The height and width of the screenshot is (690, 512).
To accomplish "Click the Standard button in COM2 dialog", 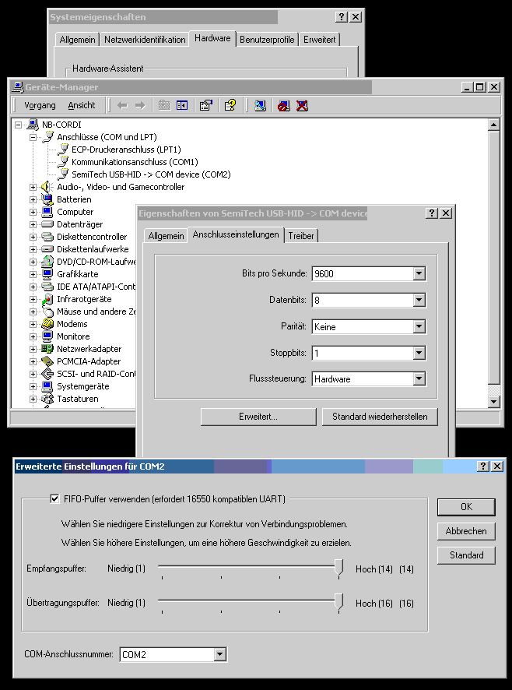I will pyautogui.click(x=466, y=555).
